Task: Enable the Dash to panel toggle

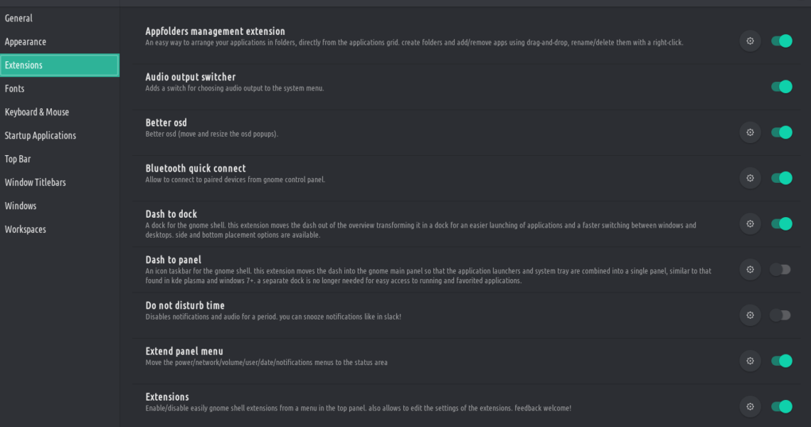Action: 780,269
